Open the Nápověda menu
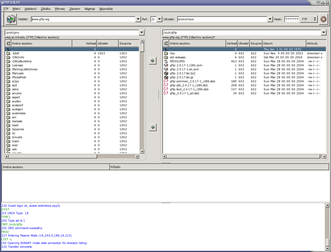The width and height of the screenshot is (331, 252). (x=106, y=9)
